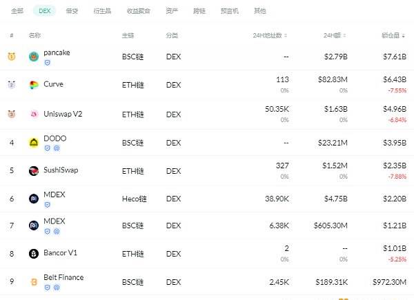Image resolution: width=414 pixels, height=300 pixels.
Task: Open the SushiSwap project name link
Action: point(61,170)
